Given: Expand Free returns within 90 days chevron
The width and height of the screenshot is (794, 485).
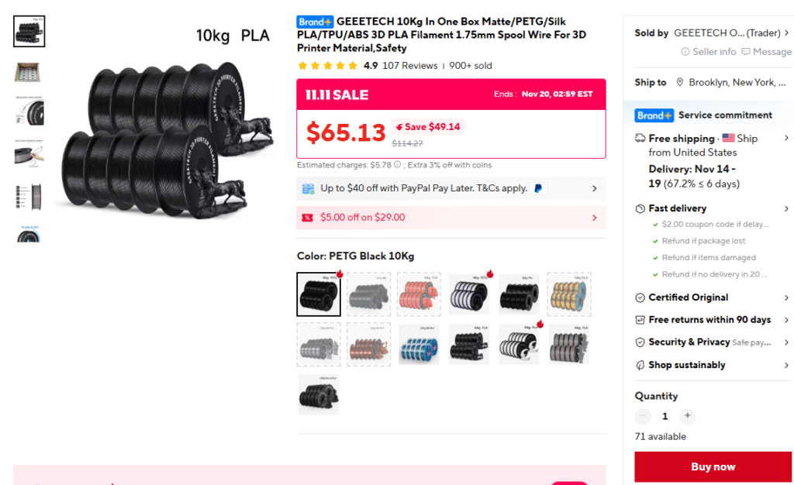Looking at the screenshot, I should tap(786, 320).
